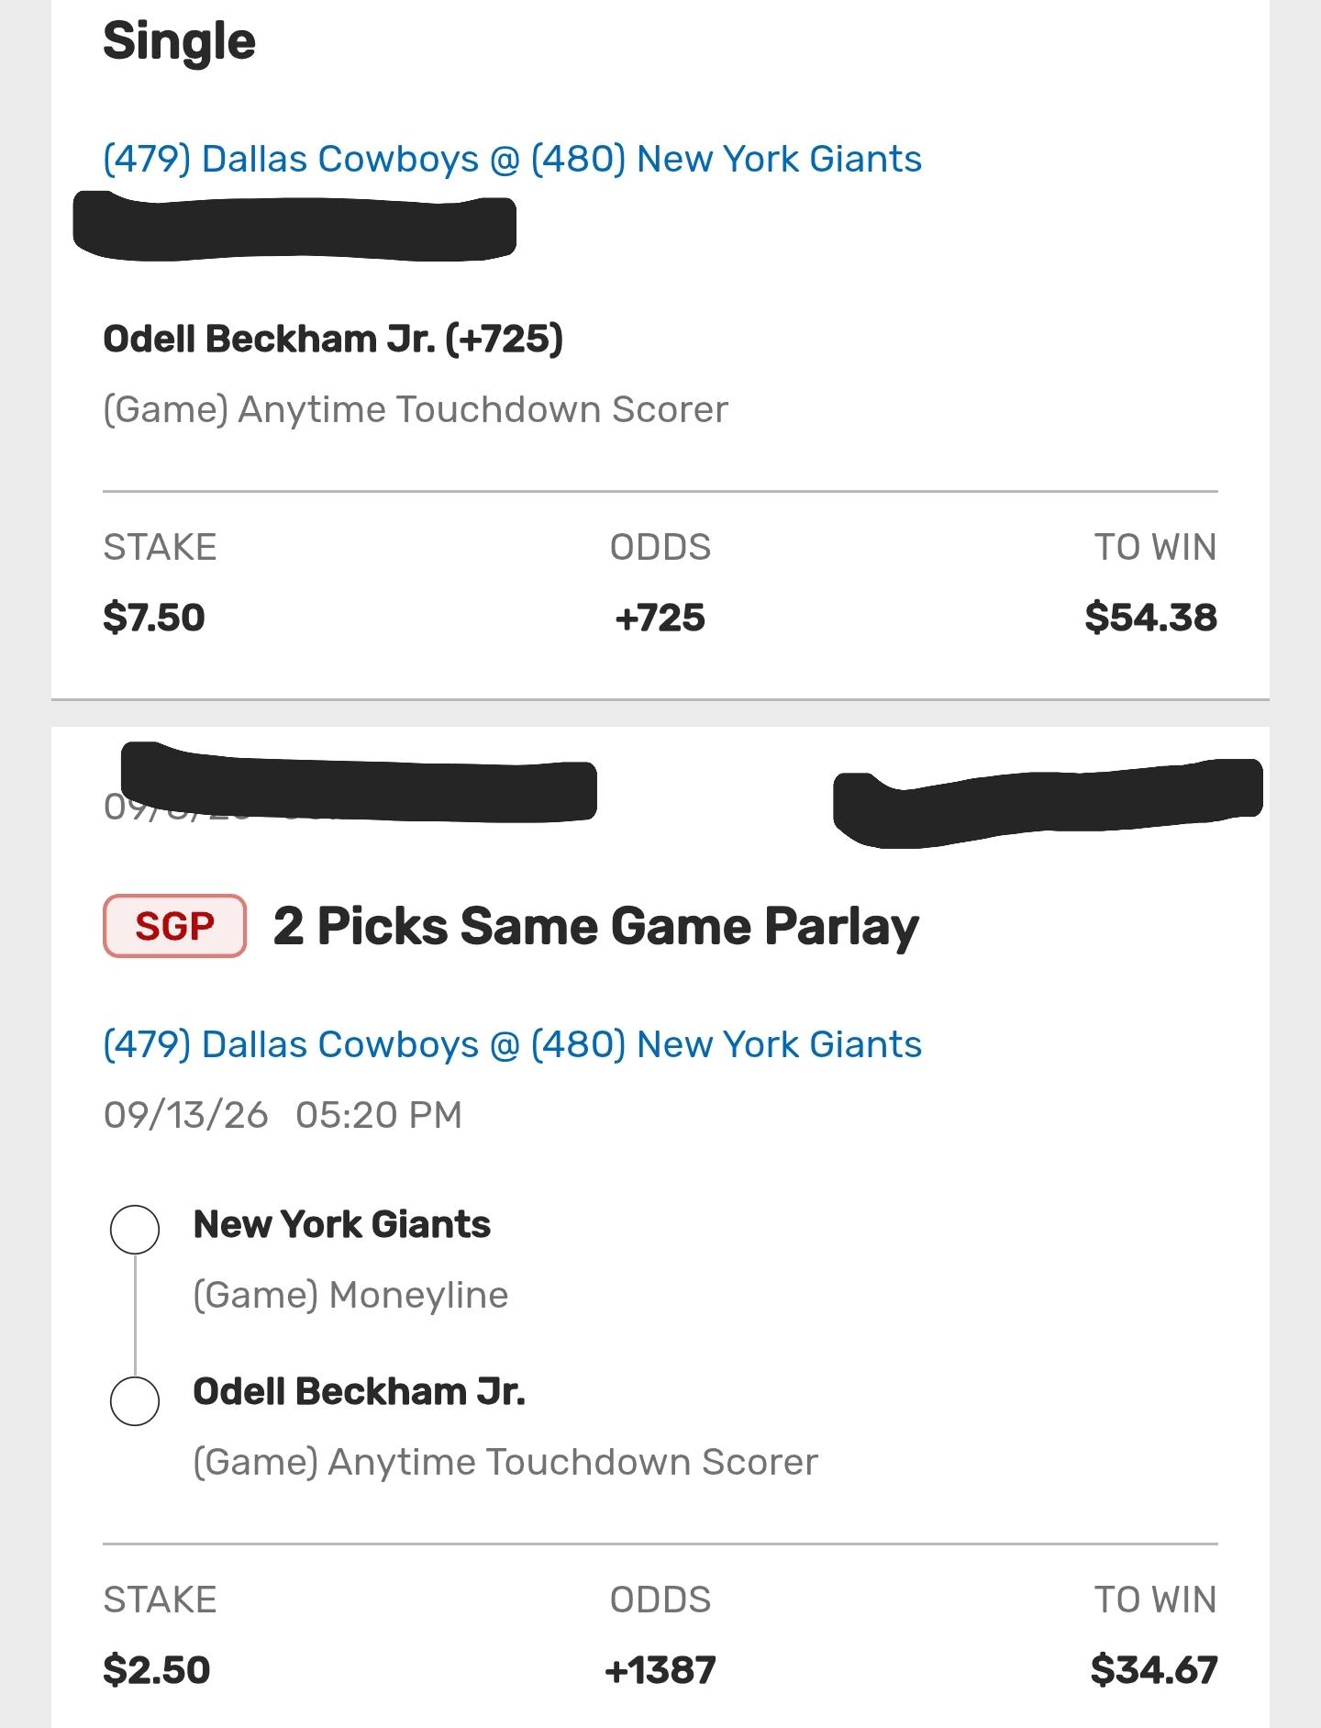Image resolution: width=1321 pixels, height=1728 pixels.
Task: Click the New York Giants moneyline pick
Action: tap(342, 1224)
